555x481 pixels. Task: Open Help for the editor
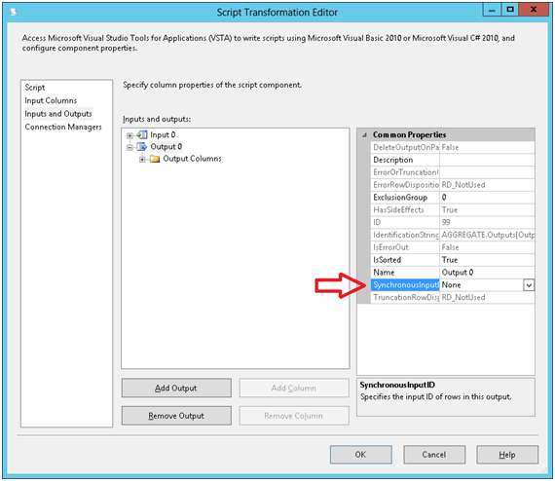[x=507, y=455]
